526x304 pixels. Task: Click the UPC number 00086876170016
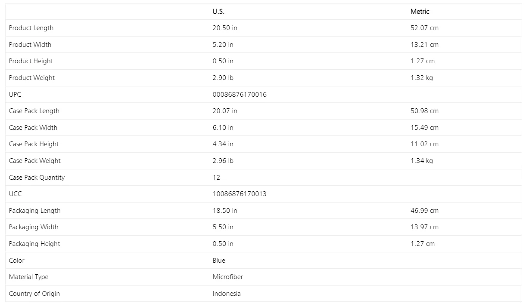coord(240,95)
